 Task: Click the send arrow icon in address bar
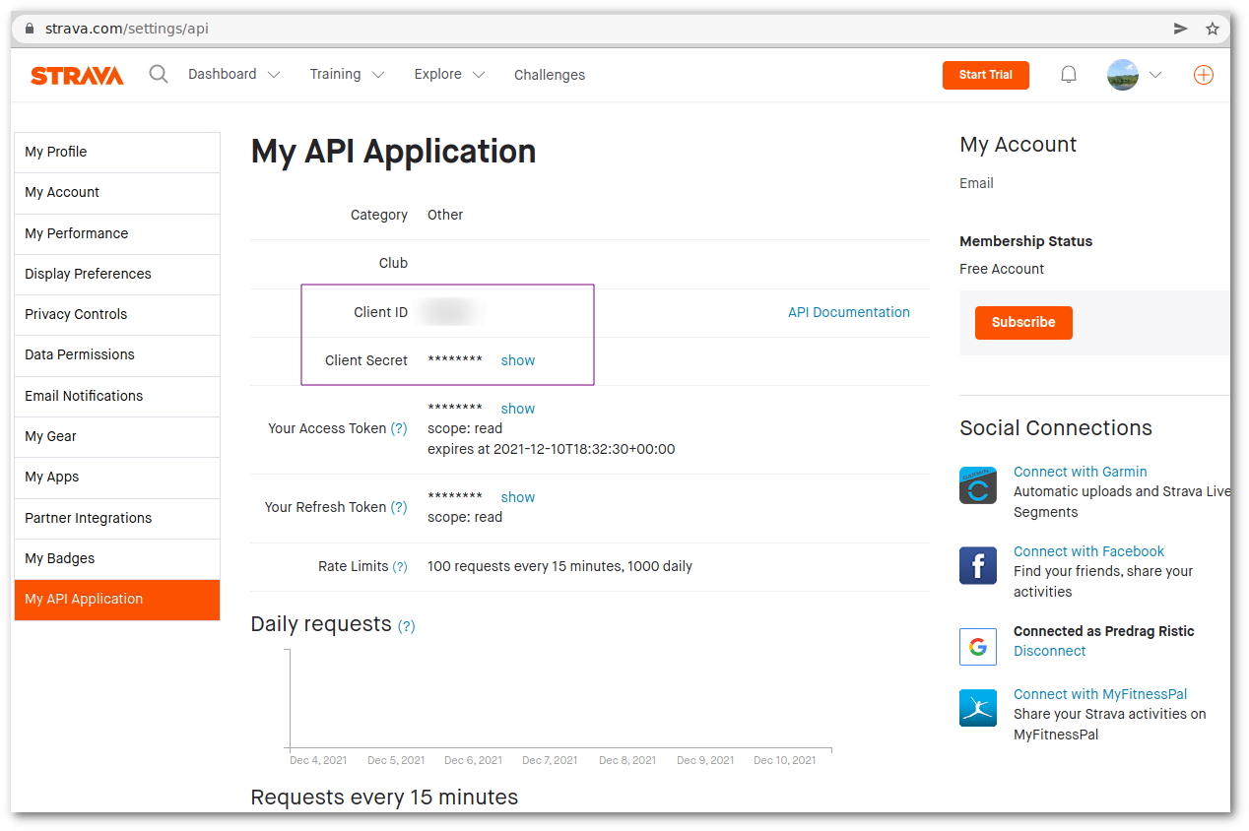1181,29
